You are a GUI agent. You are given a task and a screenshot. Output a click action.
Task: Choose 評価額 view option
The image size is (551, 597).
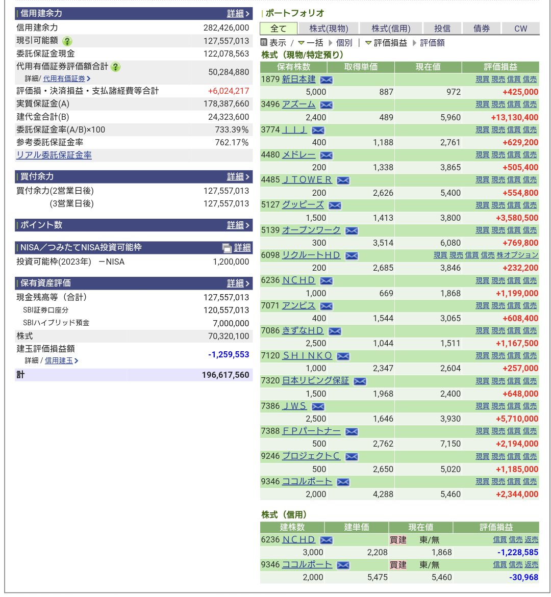[x=432, y=43]
